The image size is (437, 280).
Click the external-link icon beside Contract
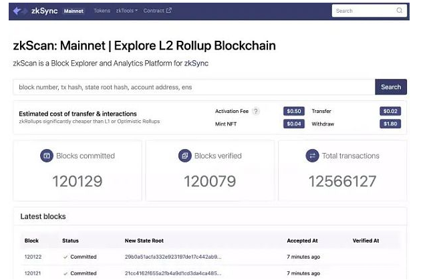click(x=168, y=10)
